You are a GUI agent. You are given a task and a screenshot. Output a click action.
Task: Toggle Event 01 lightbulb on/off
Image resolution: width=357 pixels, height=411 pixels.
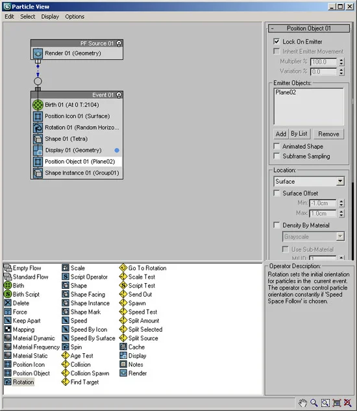pyautogui.click(x=119, y=95)
